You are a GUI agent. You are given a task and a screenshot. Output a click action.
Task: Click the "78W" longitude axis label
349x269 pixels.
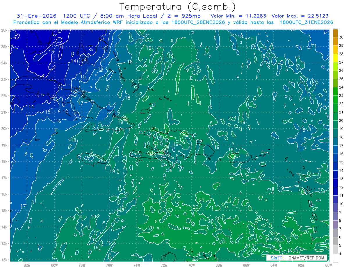coord(82,265)
